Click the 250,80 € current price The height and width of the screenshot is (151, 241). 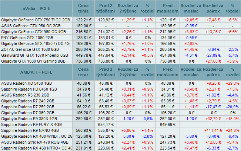point(83,119)
